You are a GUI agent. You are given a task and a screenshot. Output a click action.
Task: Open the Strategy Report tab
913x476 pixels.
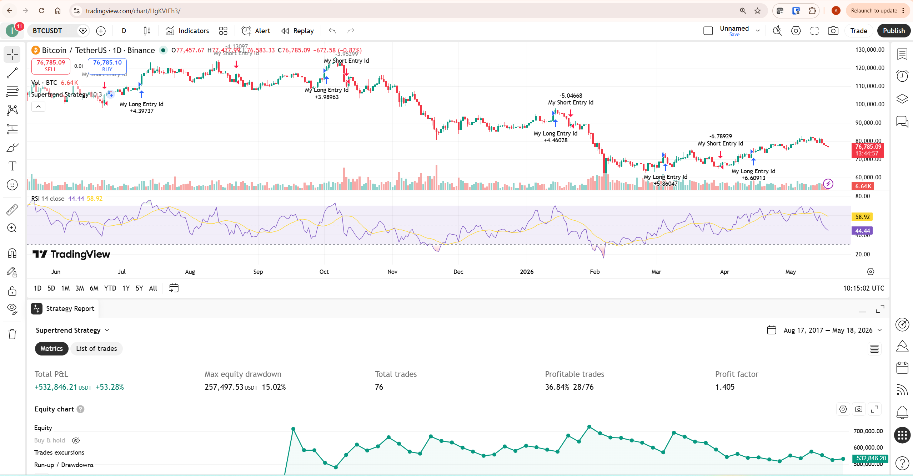63,309
